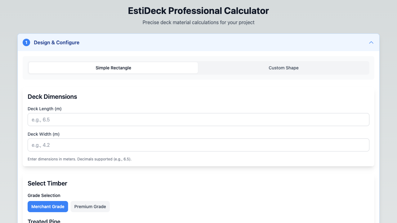The width and height of the screenshot is (397, 223).
Task: Click the e.g., 6.5 placeholder box
Action: [x=198, y=120]
